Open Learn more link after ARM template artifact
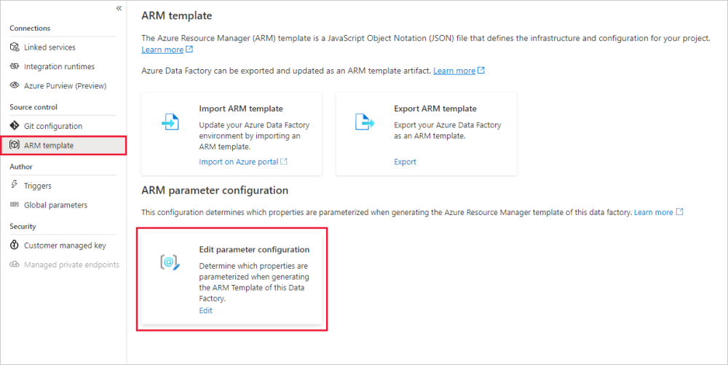Viewport: 728px width, 365px height. pos(454,71)
